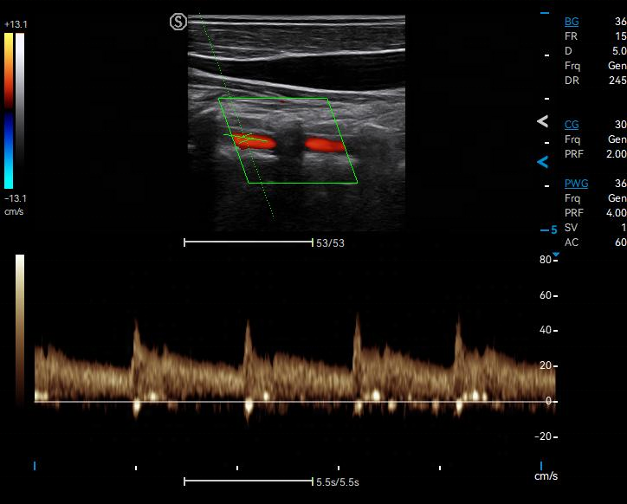Click the blue baseline triangle above 80
Image resolution: width=627 pixels, height=504 pixels.
(556, 255)
